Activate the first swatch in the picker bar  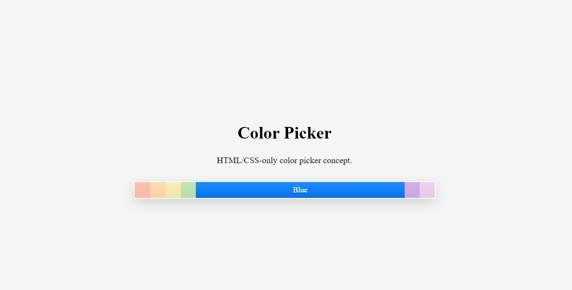click(143, 190)
